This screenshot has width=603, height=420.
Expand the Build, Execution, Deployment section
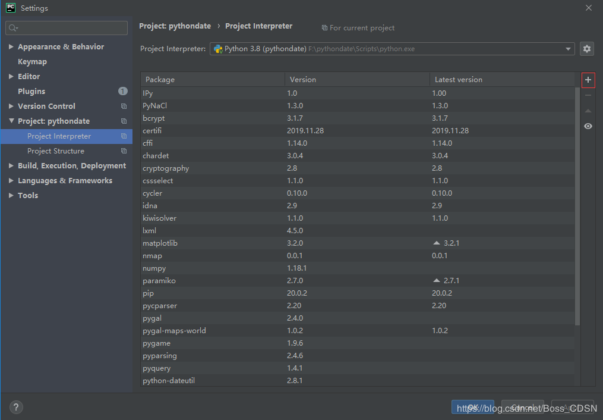click(x=11, y=166)
